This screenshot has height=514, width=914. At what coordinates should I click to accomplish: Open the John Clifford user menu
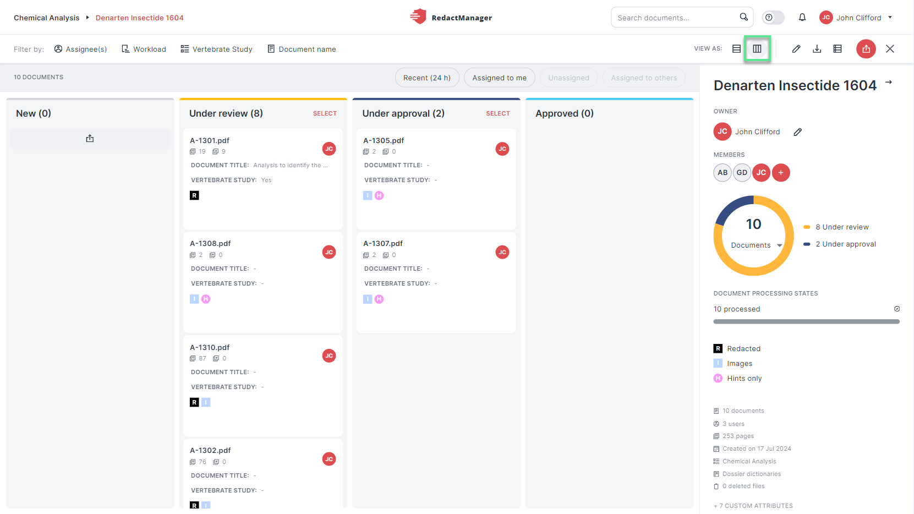(x=856, y=18)
